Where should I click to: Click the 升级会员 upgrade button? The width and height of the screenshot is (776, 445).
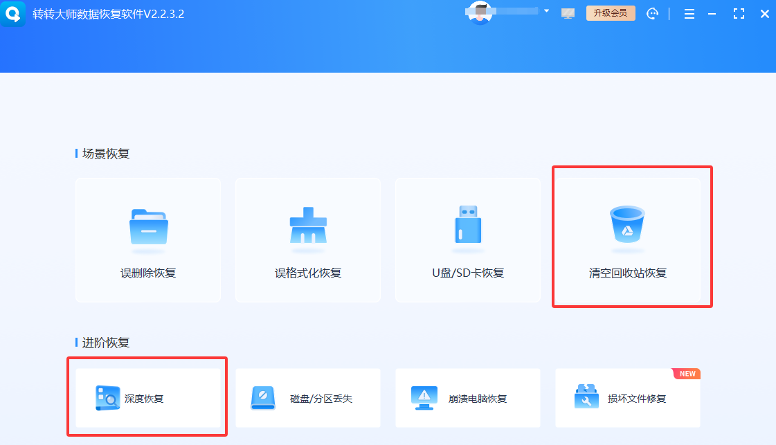click(x=611, y=13)
